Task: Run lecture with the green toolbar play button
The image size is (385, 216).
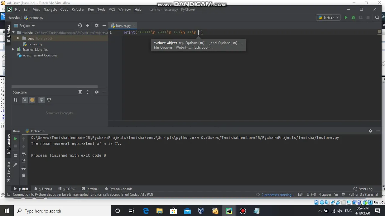Action: 346,18
